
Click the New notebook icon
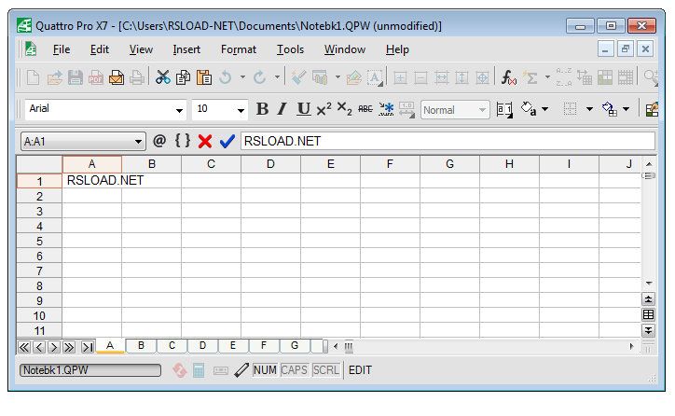34,78
